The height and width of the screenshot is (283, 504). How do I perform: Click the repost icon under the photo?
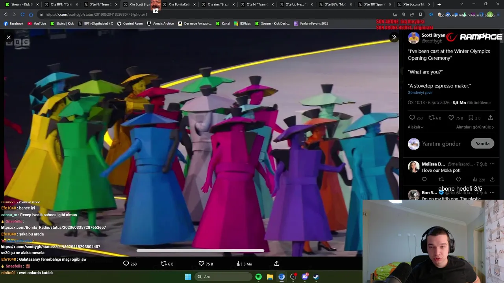coord(164,264)
